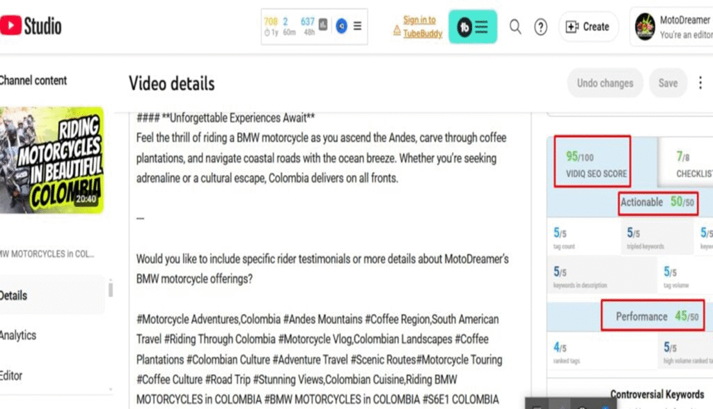
Task: Click the MotoDreamer channel avatar
Action: point(645,27)
